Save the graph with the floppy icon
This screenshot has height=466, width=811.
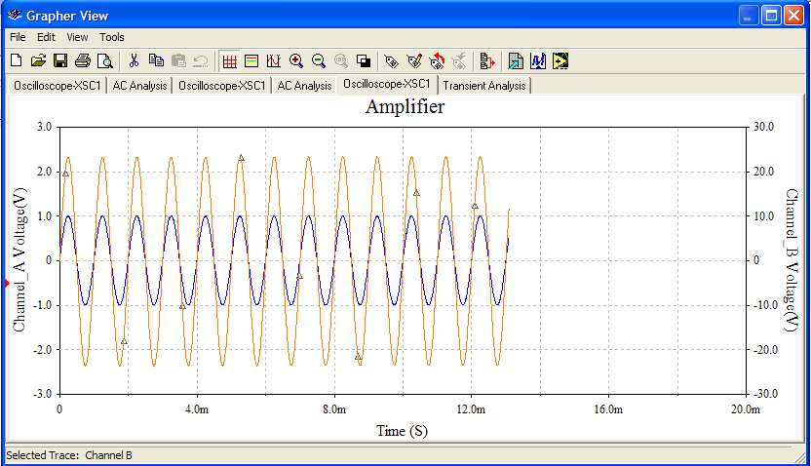tap(60, 61)
